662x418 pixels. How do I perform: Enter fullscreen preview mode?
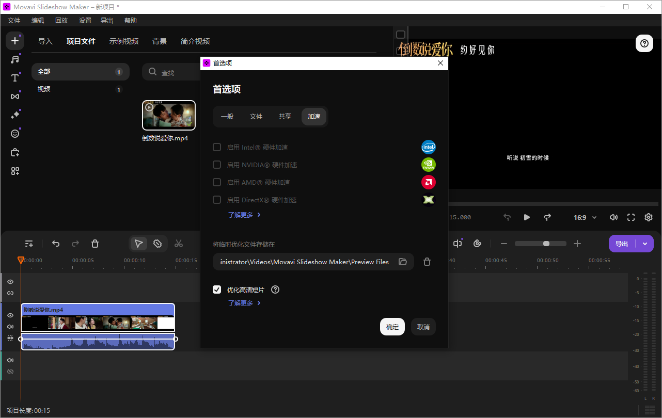(x=631, y=217)
